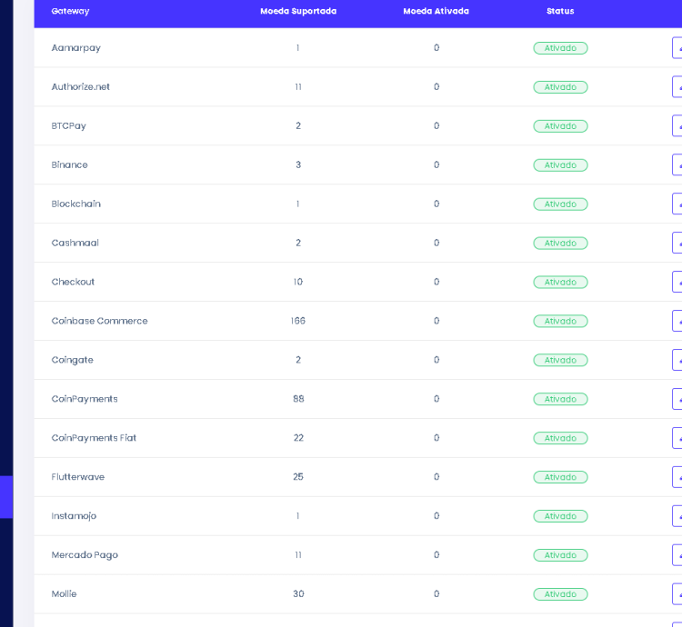
Task: Click the Ativado badge for Aamarpay
Action: pos(560,48)
